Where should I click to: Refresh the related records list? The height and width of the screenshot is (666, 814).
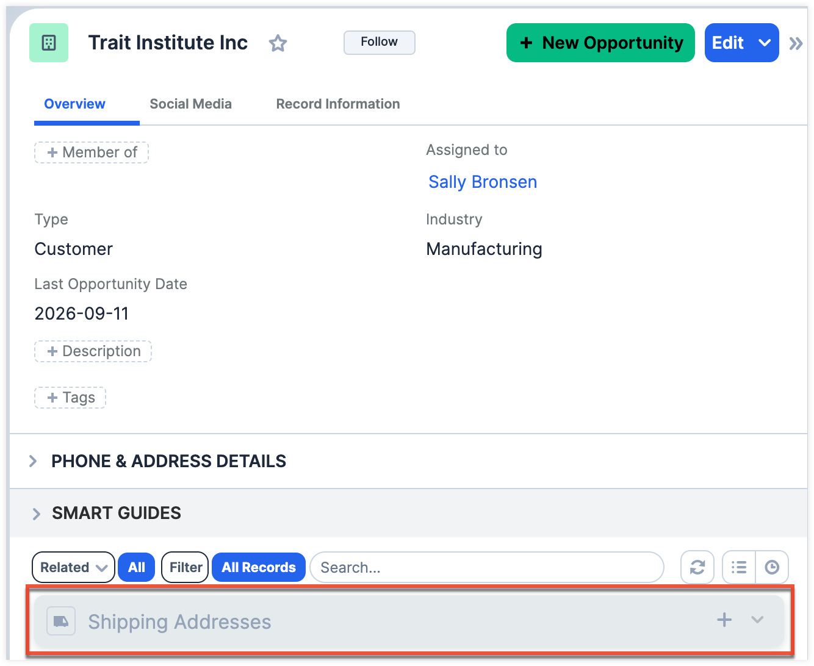(697, 567)
